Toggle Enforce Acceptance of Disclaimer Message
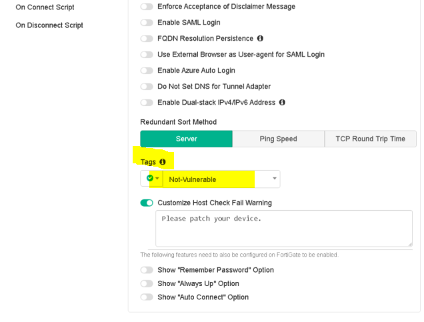The width and height of the screenshot is (424, 322). tap(147, 7)
